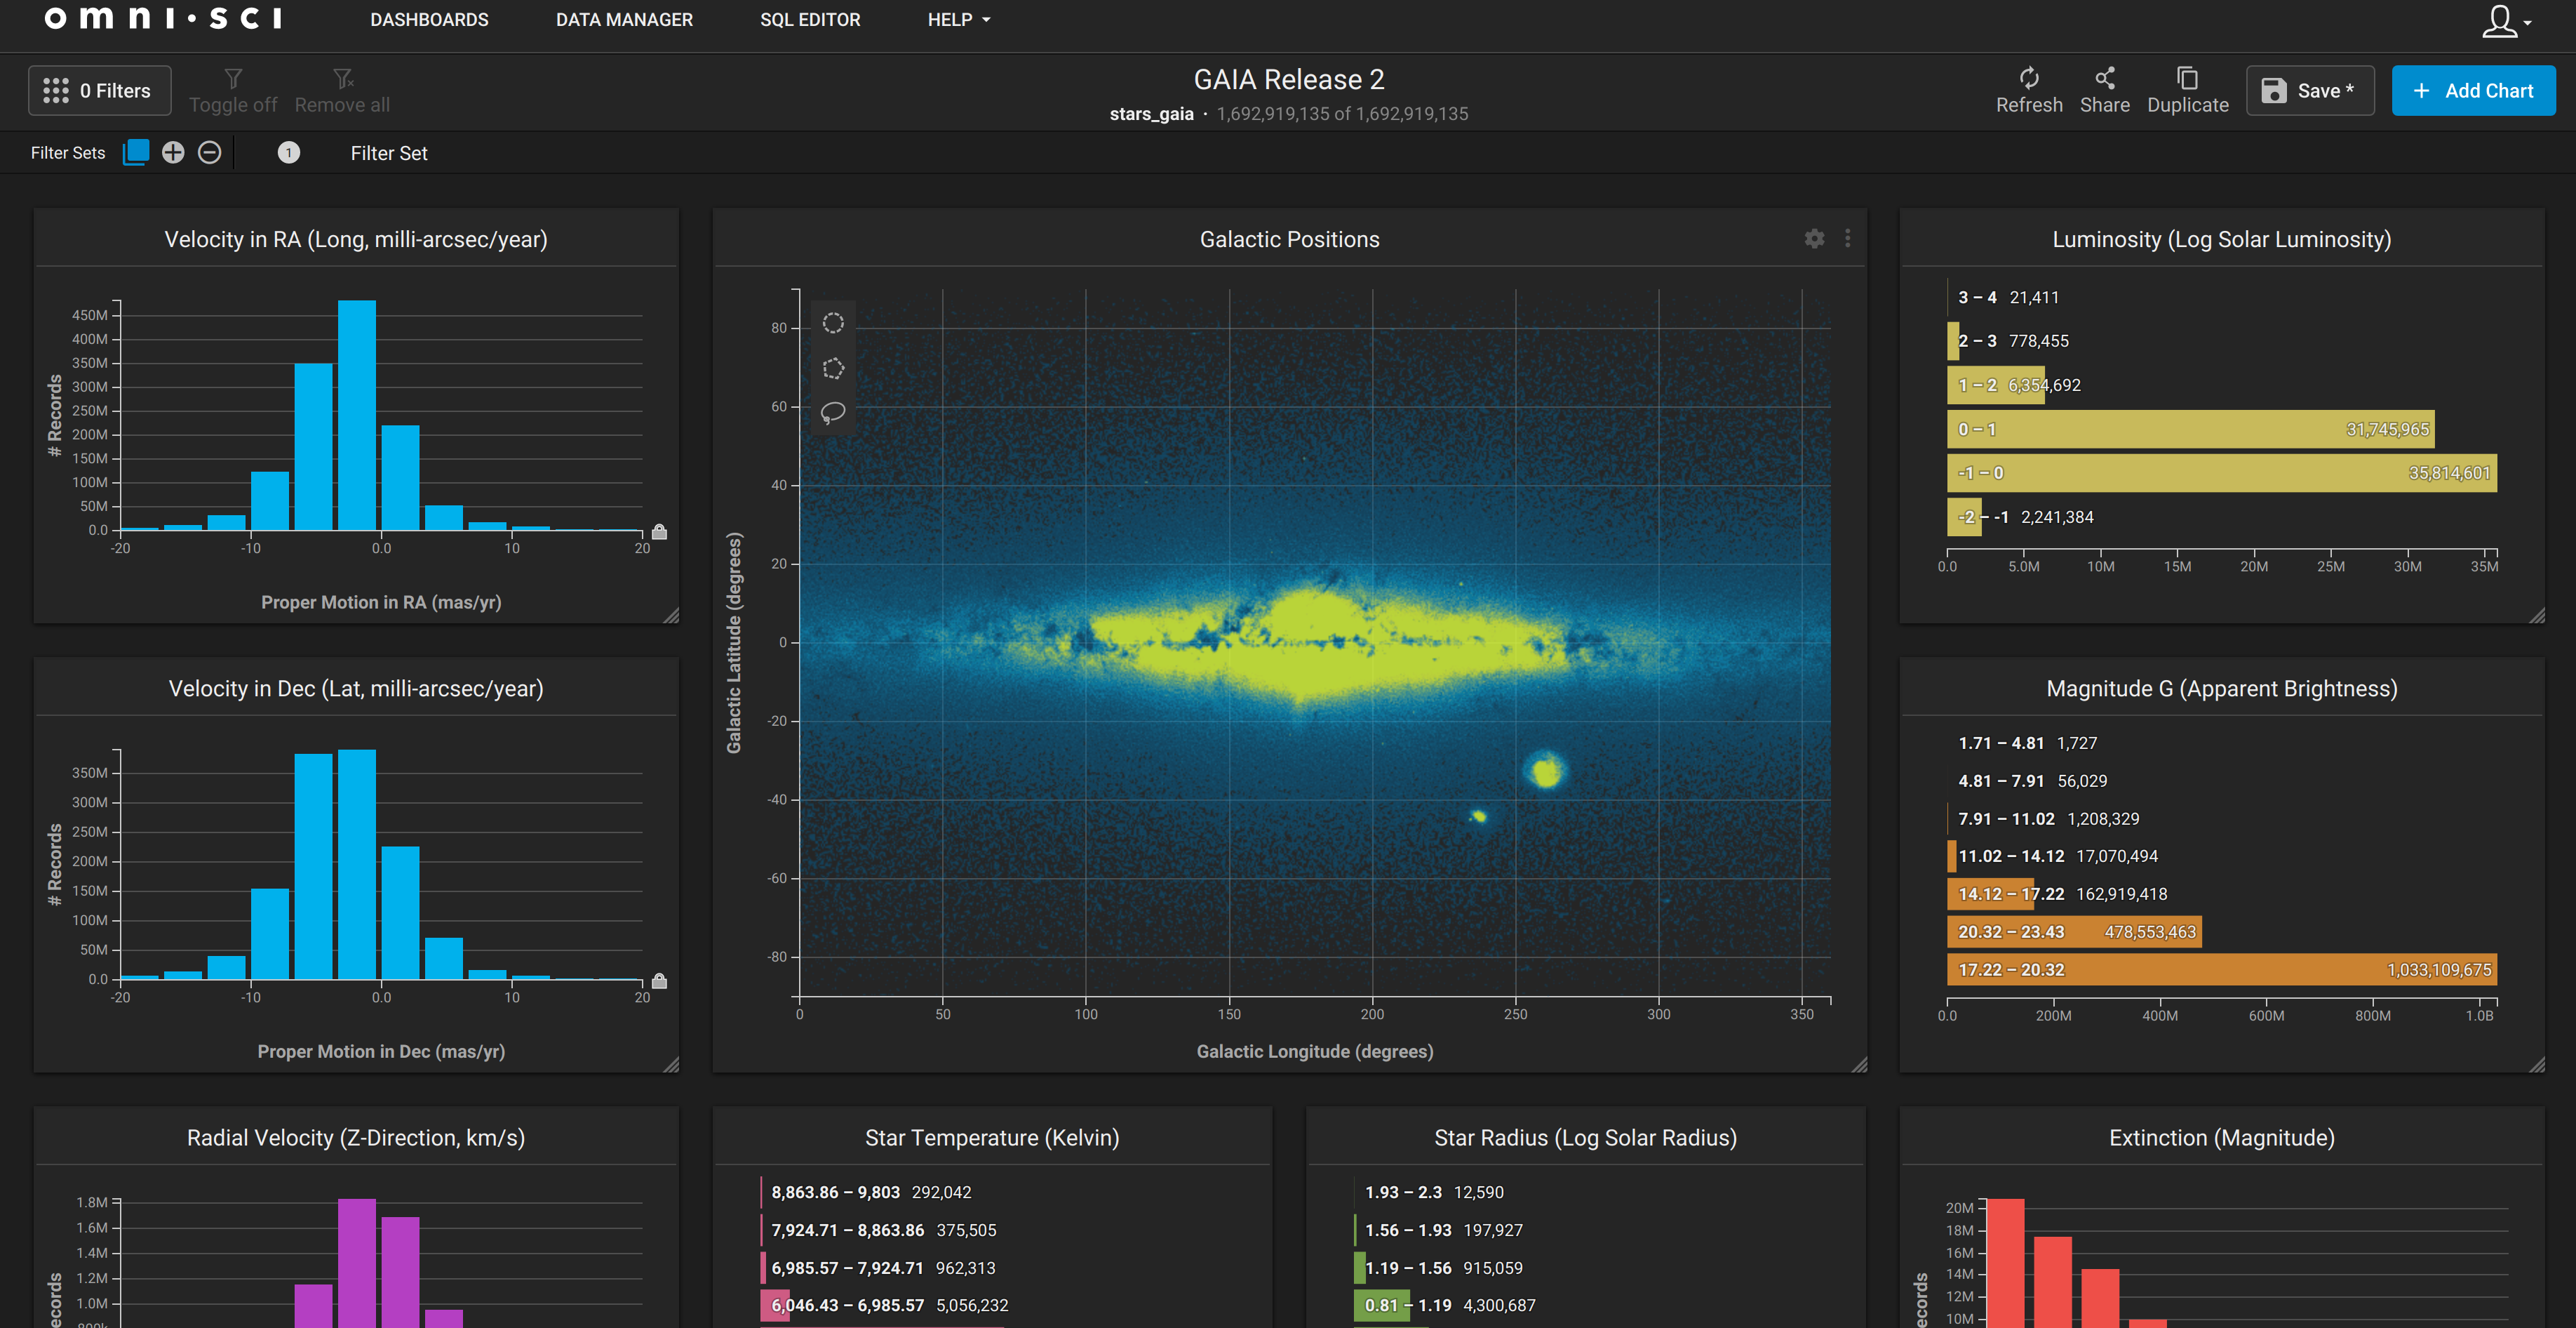The height and width of the screenshot is (1328, 2576).
Task: Click the stars_gaia table name
Action: click(x=1151, y=114)
